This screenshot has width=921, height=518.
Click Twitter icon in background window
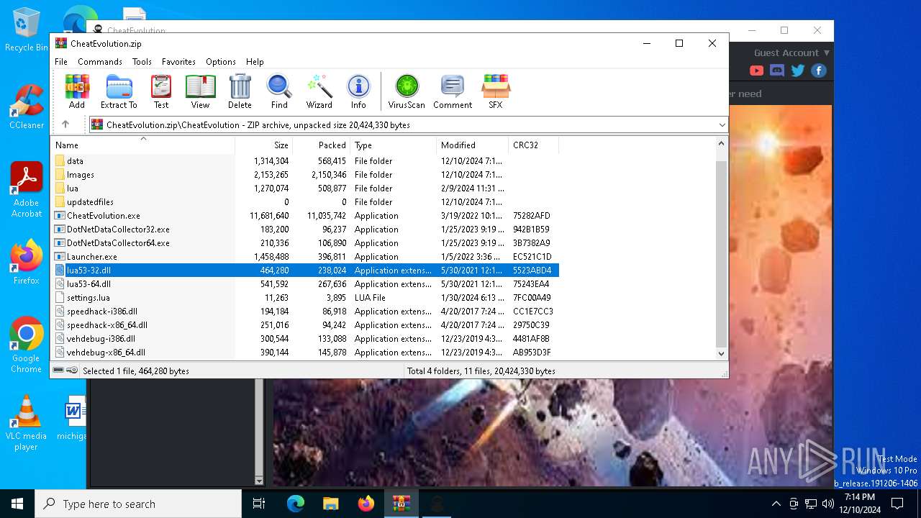(x=798, y=71)
